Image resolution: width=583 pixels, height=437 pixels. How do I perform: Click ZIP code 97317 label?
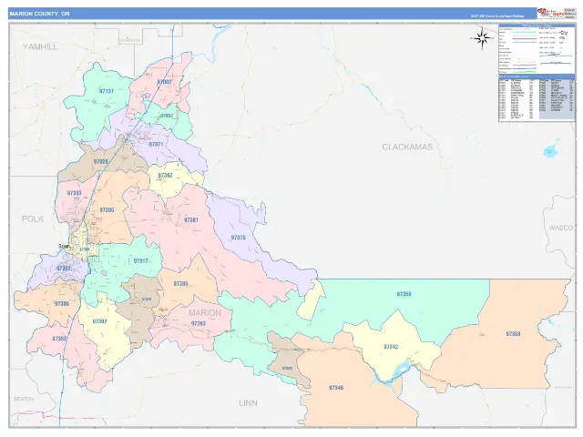tap(141, 261)
